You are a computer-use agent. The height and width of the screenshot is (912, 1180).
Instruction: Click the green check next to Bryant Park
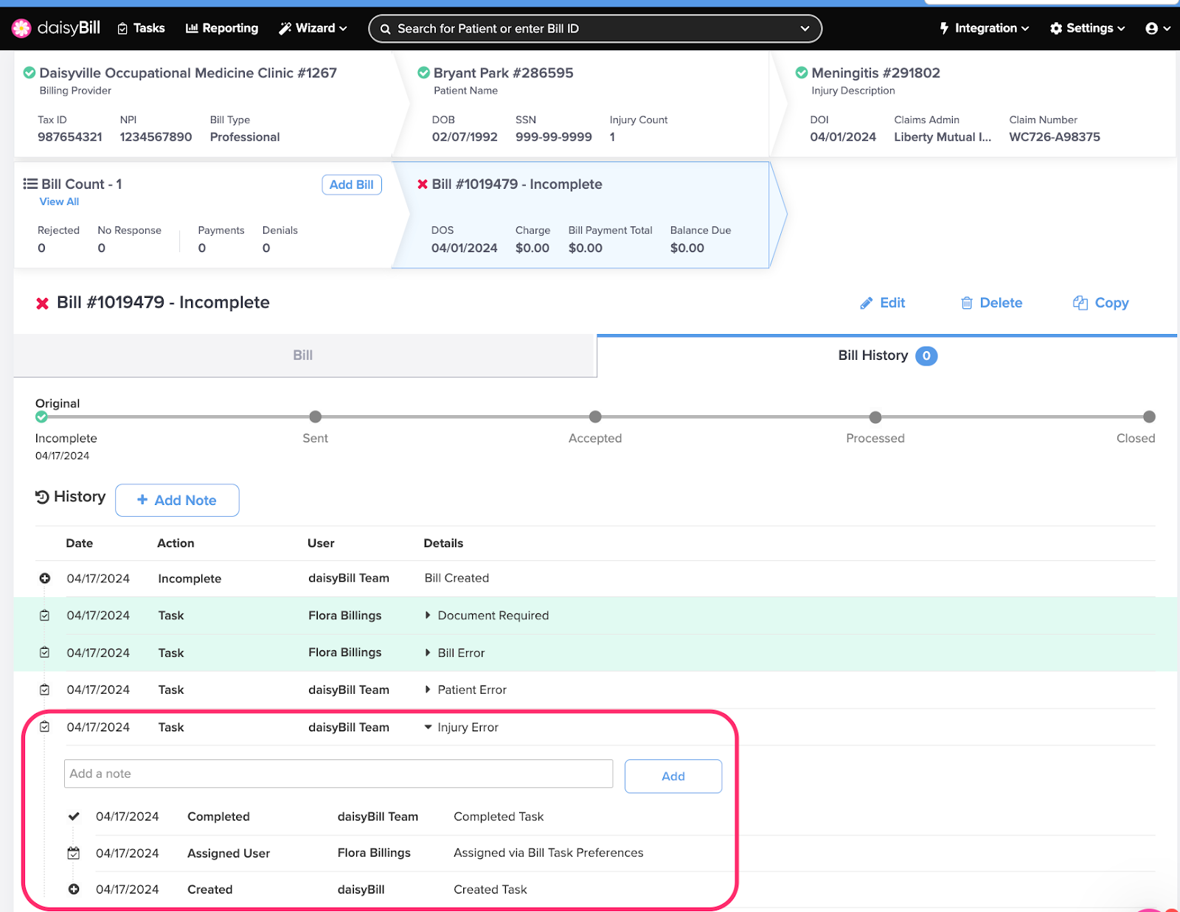tap(423, 73)
